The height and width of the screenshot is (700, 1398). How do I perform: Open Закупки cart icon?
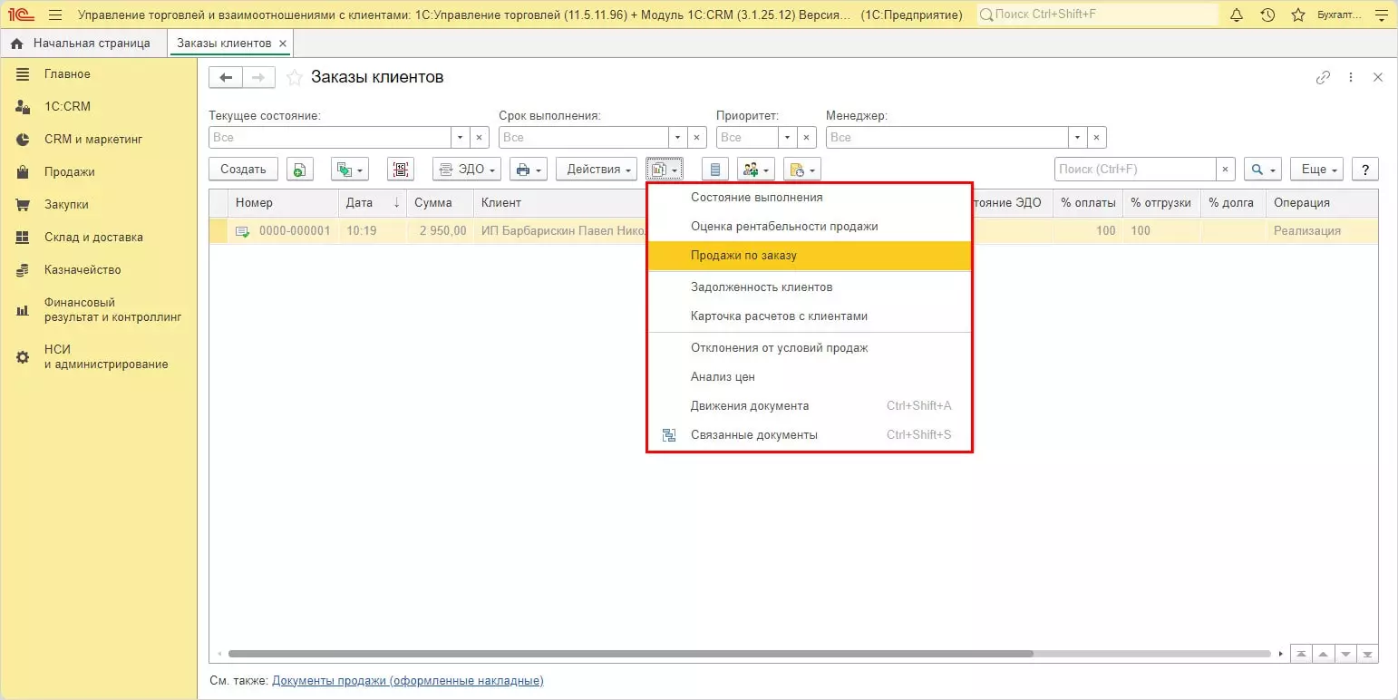[x=24, y=205]
